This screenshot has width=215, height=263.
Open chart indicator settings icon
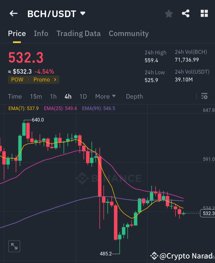click(204, 96)
